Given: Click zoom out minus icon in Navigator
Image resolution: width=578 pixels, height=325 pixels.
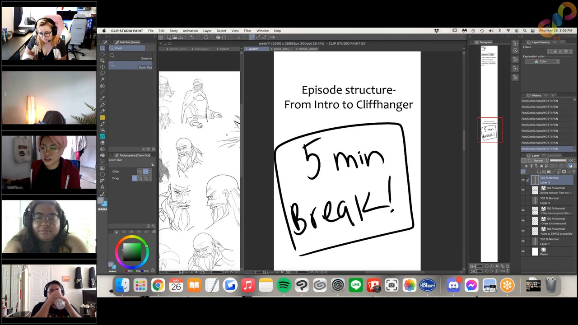Looking at the screenshot, I should click(486, 266).
